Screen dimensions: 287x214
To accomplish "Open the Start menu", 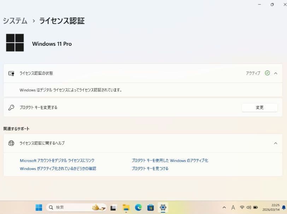I will click(39, 207).
